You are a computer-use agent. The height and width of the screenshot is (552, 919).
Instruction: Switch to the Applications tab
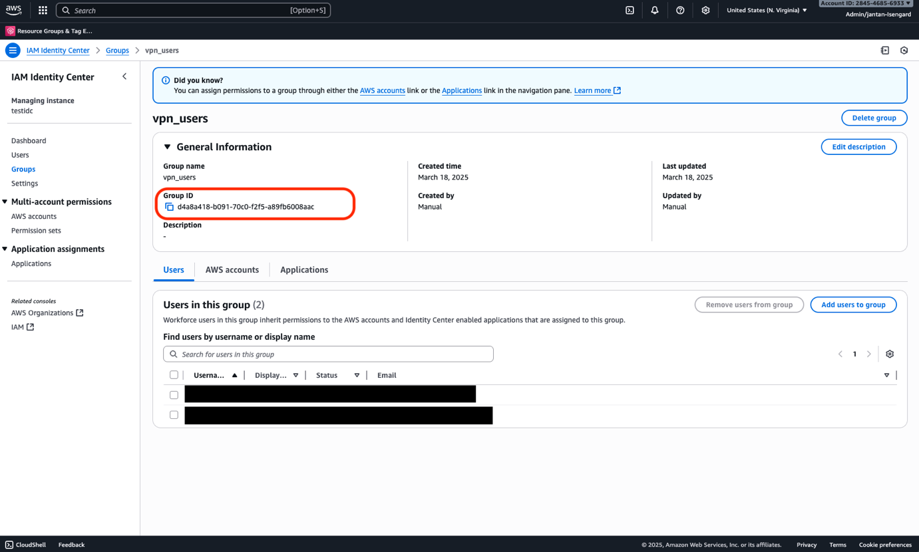pyautogui.click(x=303, y=269)
